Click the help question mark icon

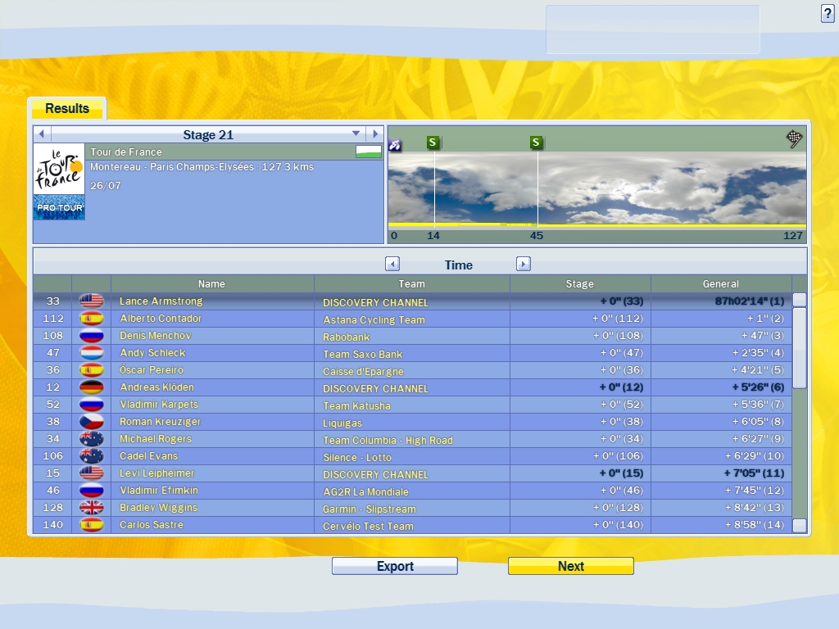coord(828,13)
